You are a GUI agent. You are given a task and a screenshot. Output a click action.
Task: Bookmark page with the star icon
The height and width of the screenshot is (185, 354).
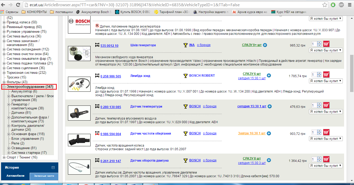325,5
